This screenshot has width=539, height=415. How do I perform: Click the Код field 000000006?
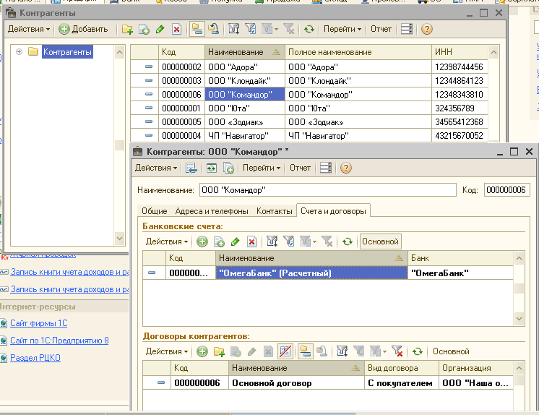point(506,190)
